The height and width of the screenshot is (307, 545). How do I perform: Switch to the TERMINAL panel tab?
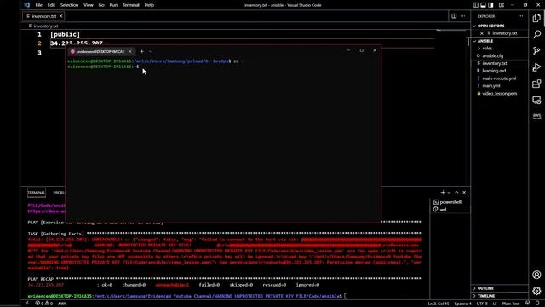click(x=37, y=193)
